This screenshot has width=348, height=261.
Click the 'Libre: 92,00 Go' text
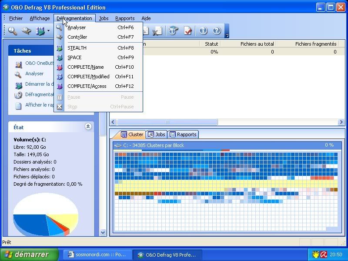pos(30,147)
